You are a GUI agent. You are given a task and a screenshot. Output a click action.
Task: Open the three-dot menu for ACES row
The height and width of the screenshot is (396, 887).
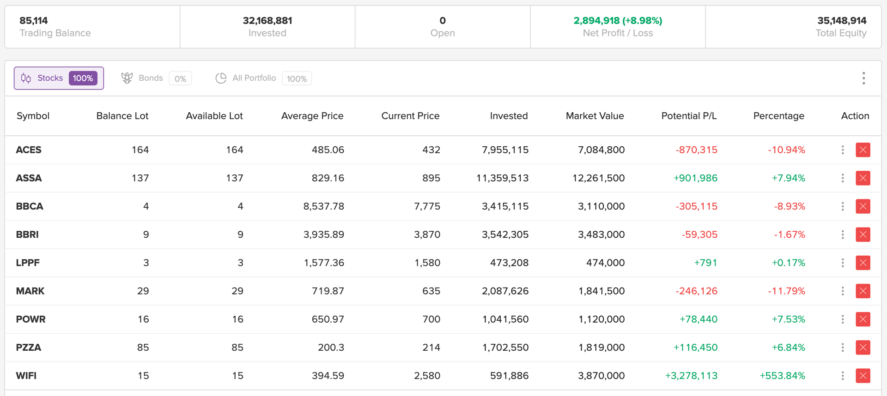(x=843, y=150)
